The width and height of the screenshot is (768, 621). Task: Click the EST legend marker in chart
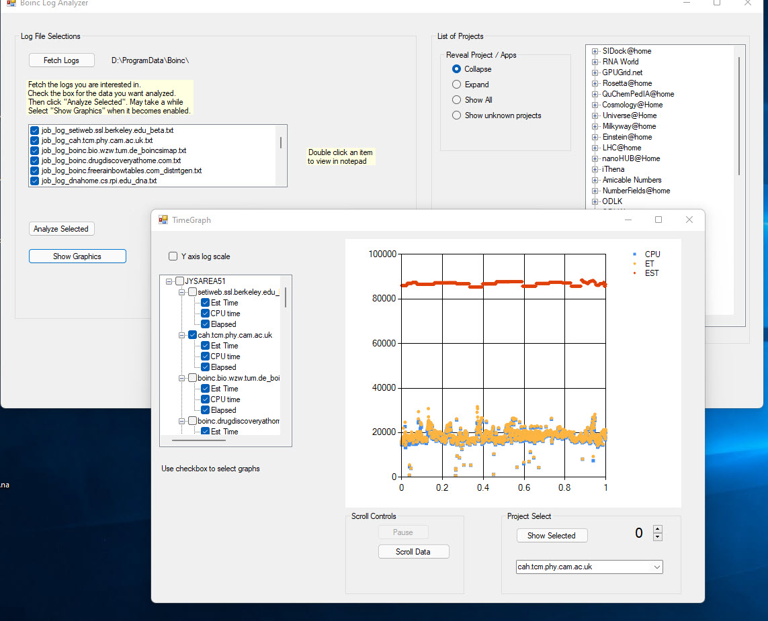pyautogui.click(x=633, y=273)
